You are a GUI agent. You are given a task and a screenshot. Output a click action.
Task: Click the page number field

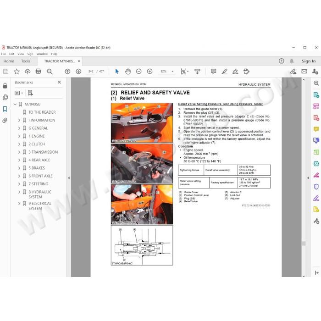click(91, 72)
